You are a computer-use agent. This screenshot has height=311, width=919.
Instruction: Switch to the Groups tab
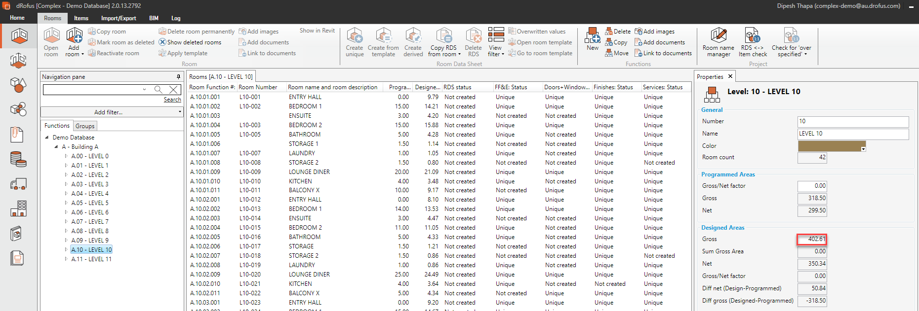click(x=85, y=126)
